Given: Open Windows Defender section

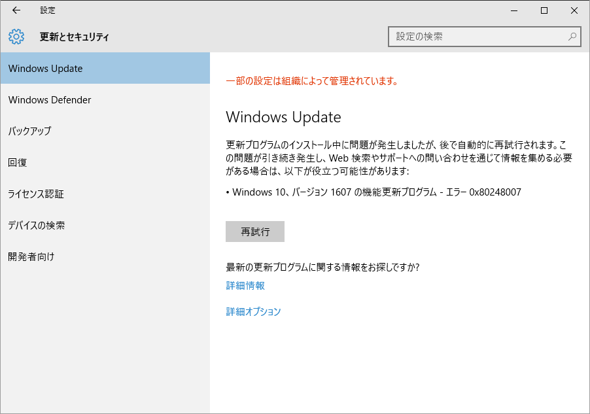Looking at the screenshot, I should tap(105, 99).
